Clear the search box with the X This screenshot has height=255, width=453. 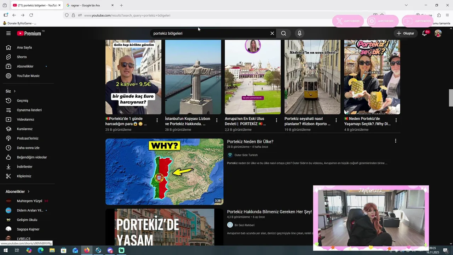(272, 33)
